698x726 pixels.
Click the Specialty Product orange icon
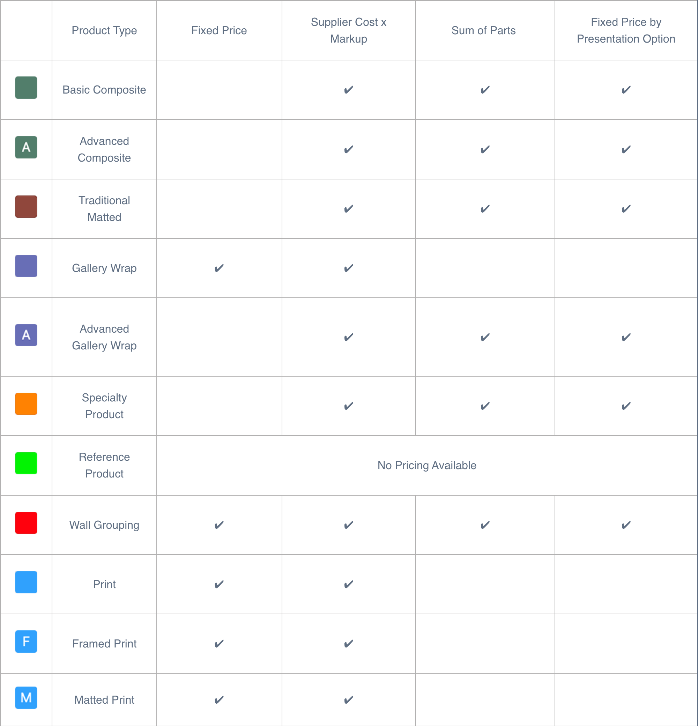(26, 404)
